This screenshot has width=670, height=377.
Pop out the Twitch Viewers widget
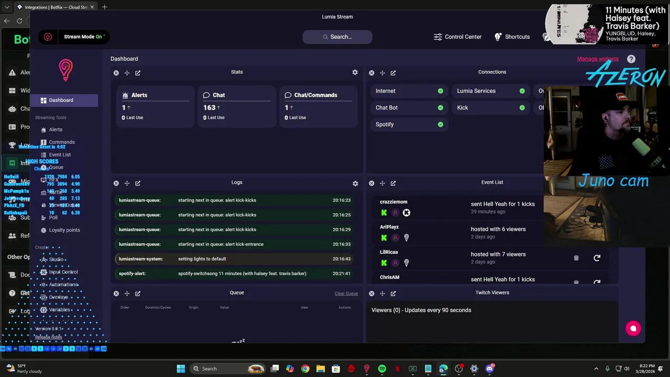click(x=393, y=294)
